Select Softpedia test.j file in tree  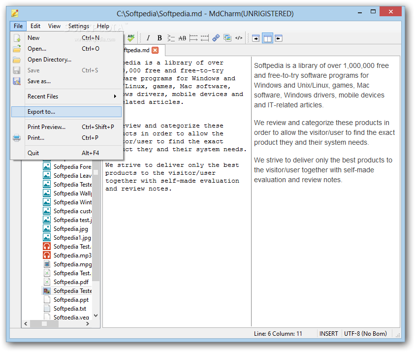point(72,220)
